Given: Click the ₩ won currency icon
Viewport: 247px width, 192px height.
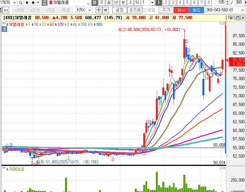Looking at the screenshot, I should pos(106,10).
